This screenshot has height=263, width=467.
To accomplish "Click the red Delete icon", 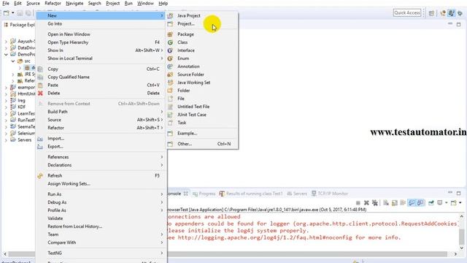I will pyautogui.click(x=40, y=94).
